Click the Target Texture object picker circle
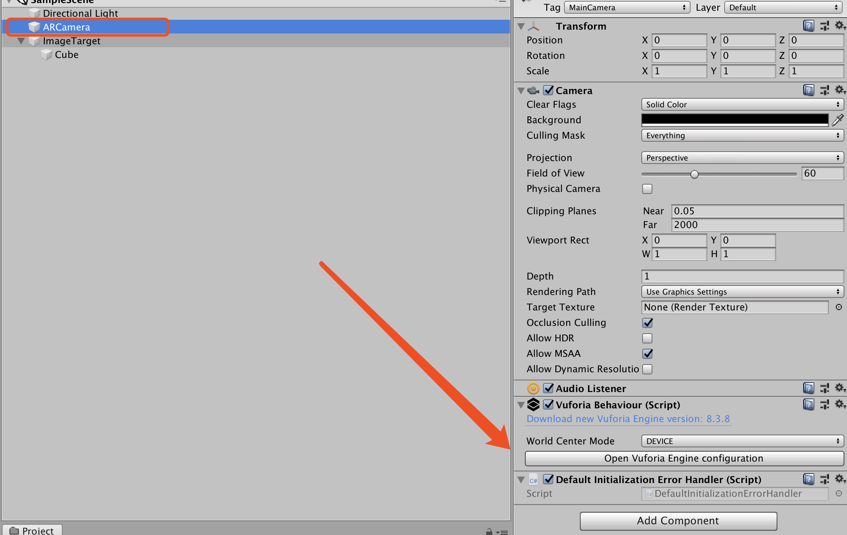The height and width of the screenshot is (535, 847). (x=838, y=307)
